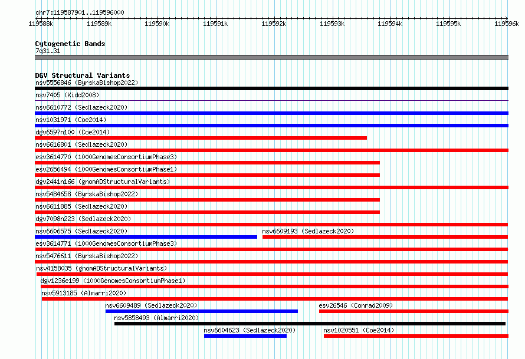Image resolution: width=525 pixels, height=359 pixels.
Task: Click the blue bar under nsv6609489
Action: click(202, 311)
